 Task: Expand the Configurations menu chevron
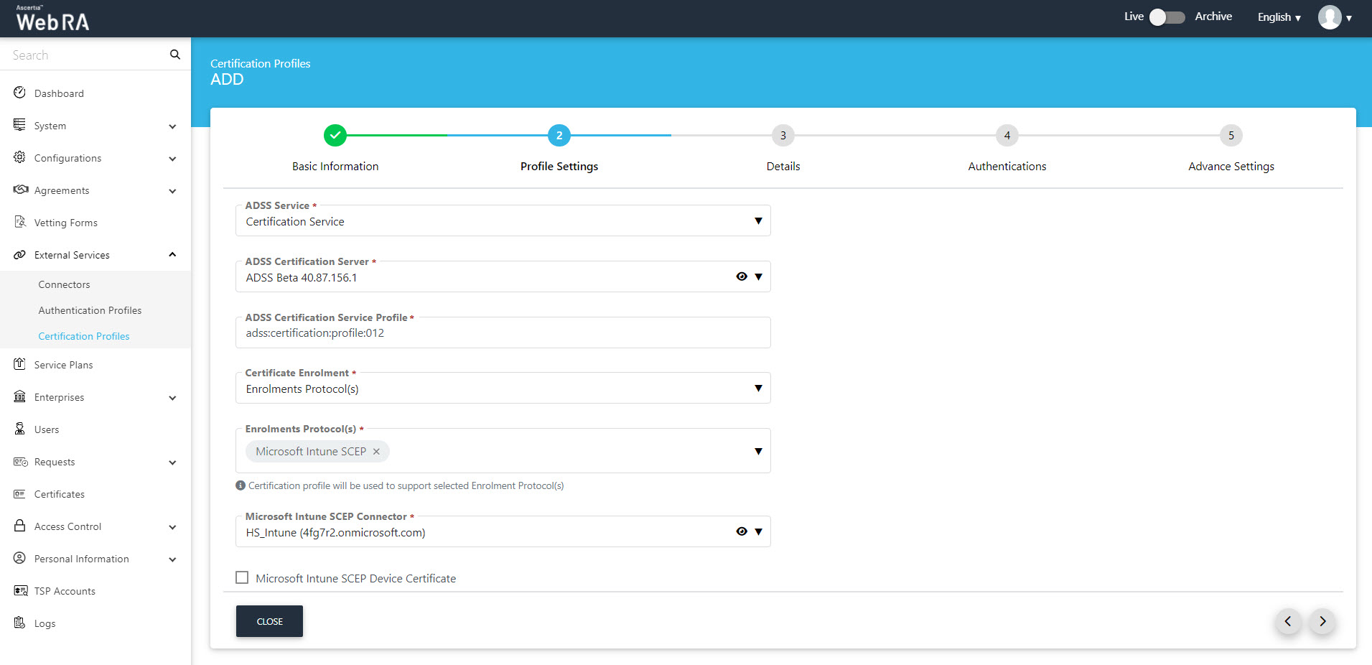pyautogui.click(x=172, y=159)
